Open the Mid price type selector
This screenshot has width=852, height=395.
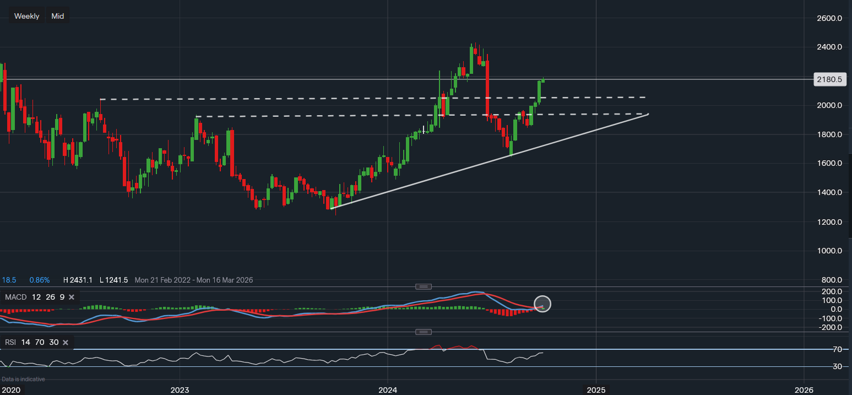pos(58,16)
